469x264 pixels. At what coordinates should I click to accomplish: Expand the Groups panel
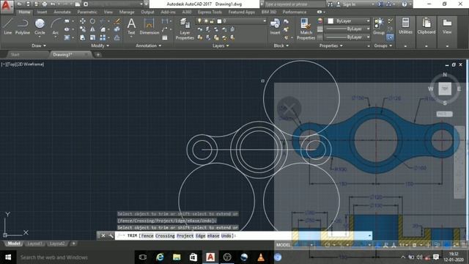pyautogui.click(x=383, y=45)
